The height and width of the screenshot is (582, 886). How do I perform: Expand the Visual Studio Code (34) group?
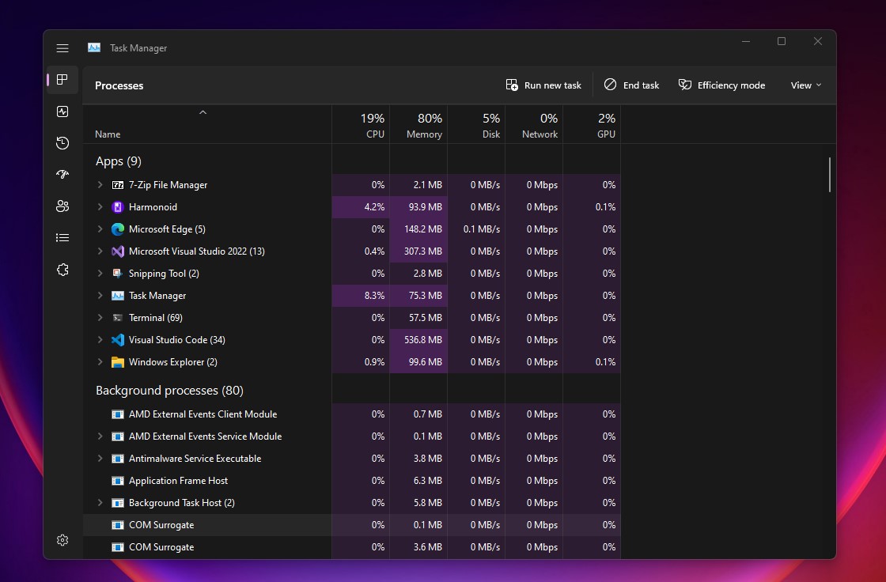100,339
